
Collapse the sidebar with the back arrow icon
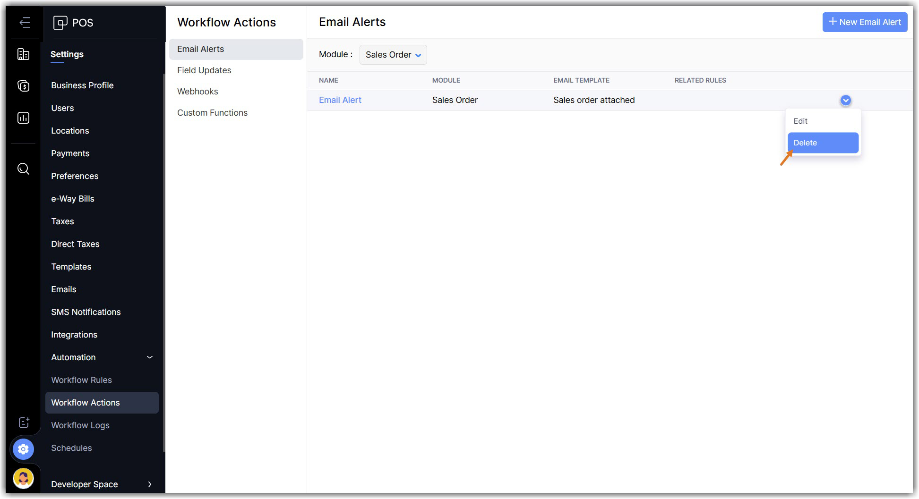pyautogui.click(x=25, y=23)
